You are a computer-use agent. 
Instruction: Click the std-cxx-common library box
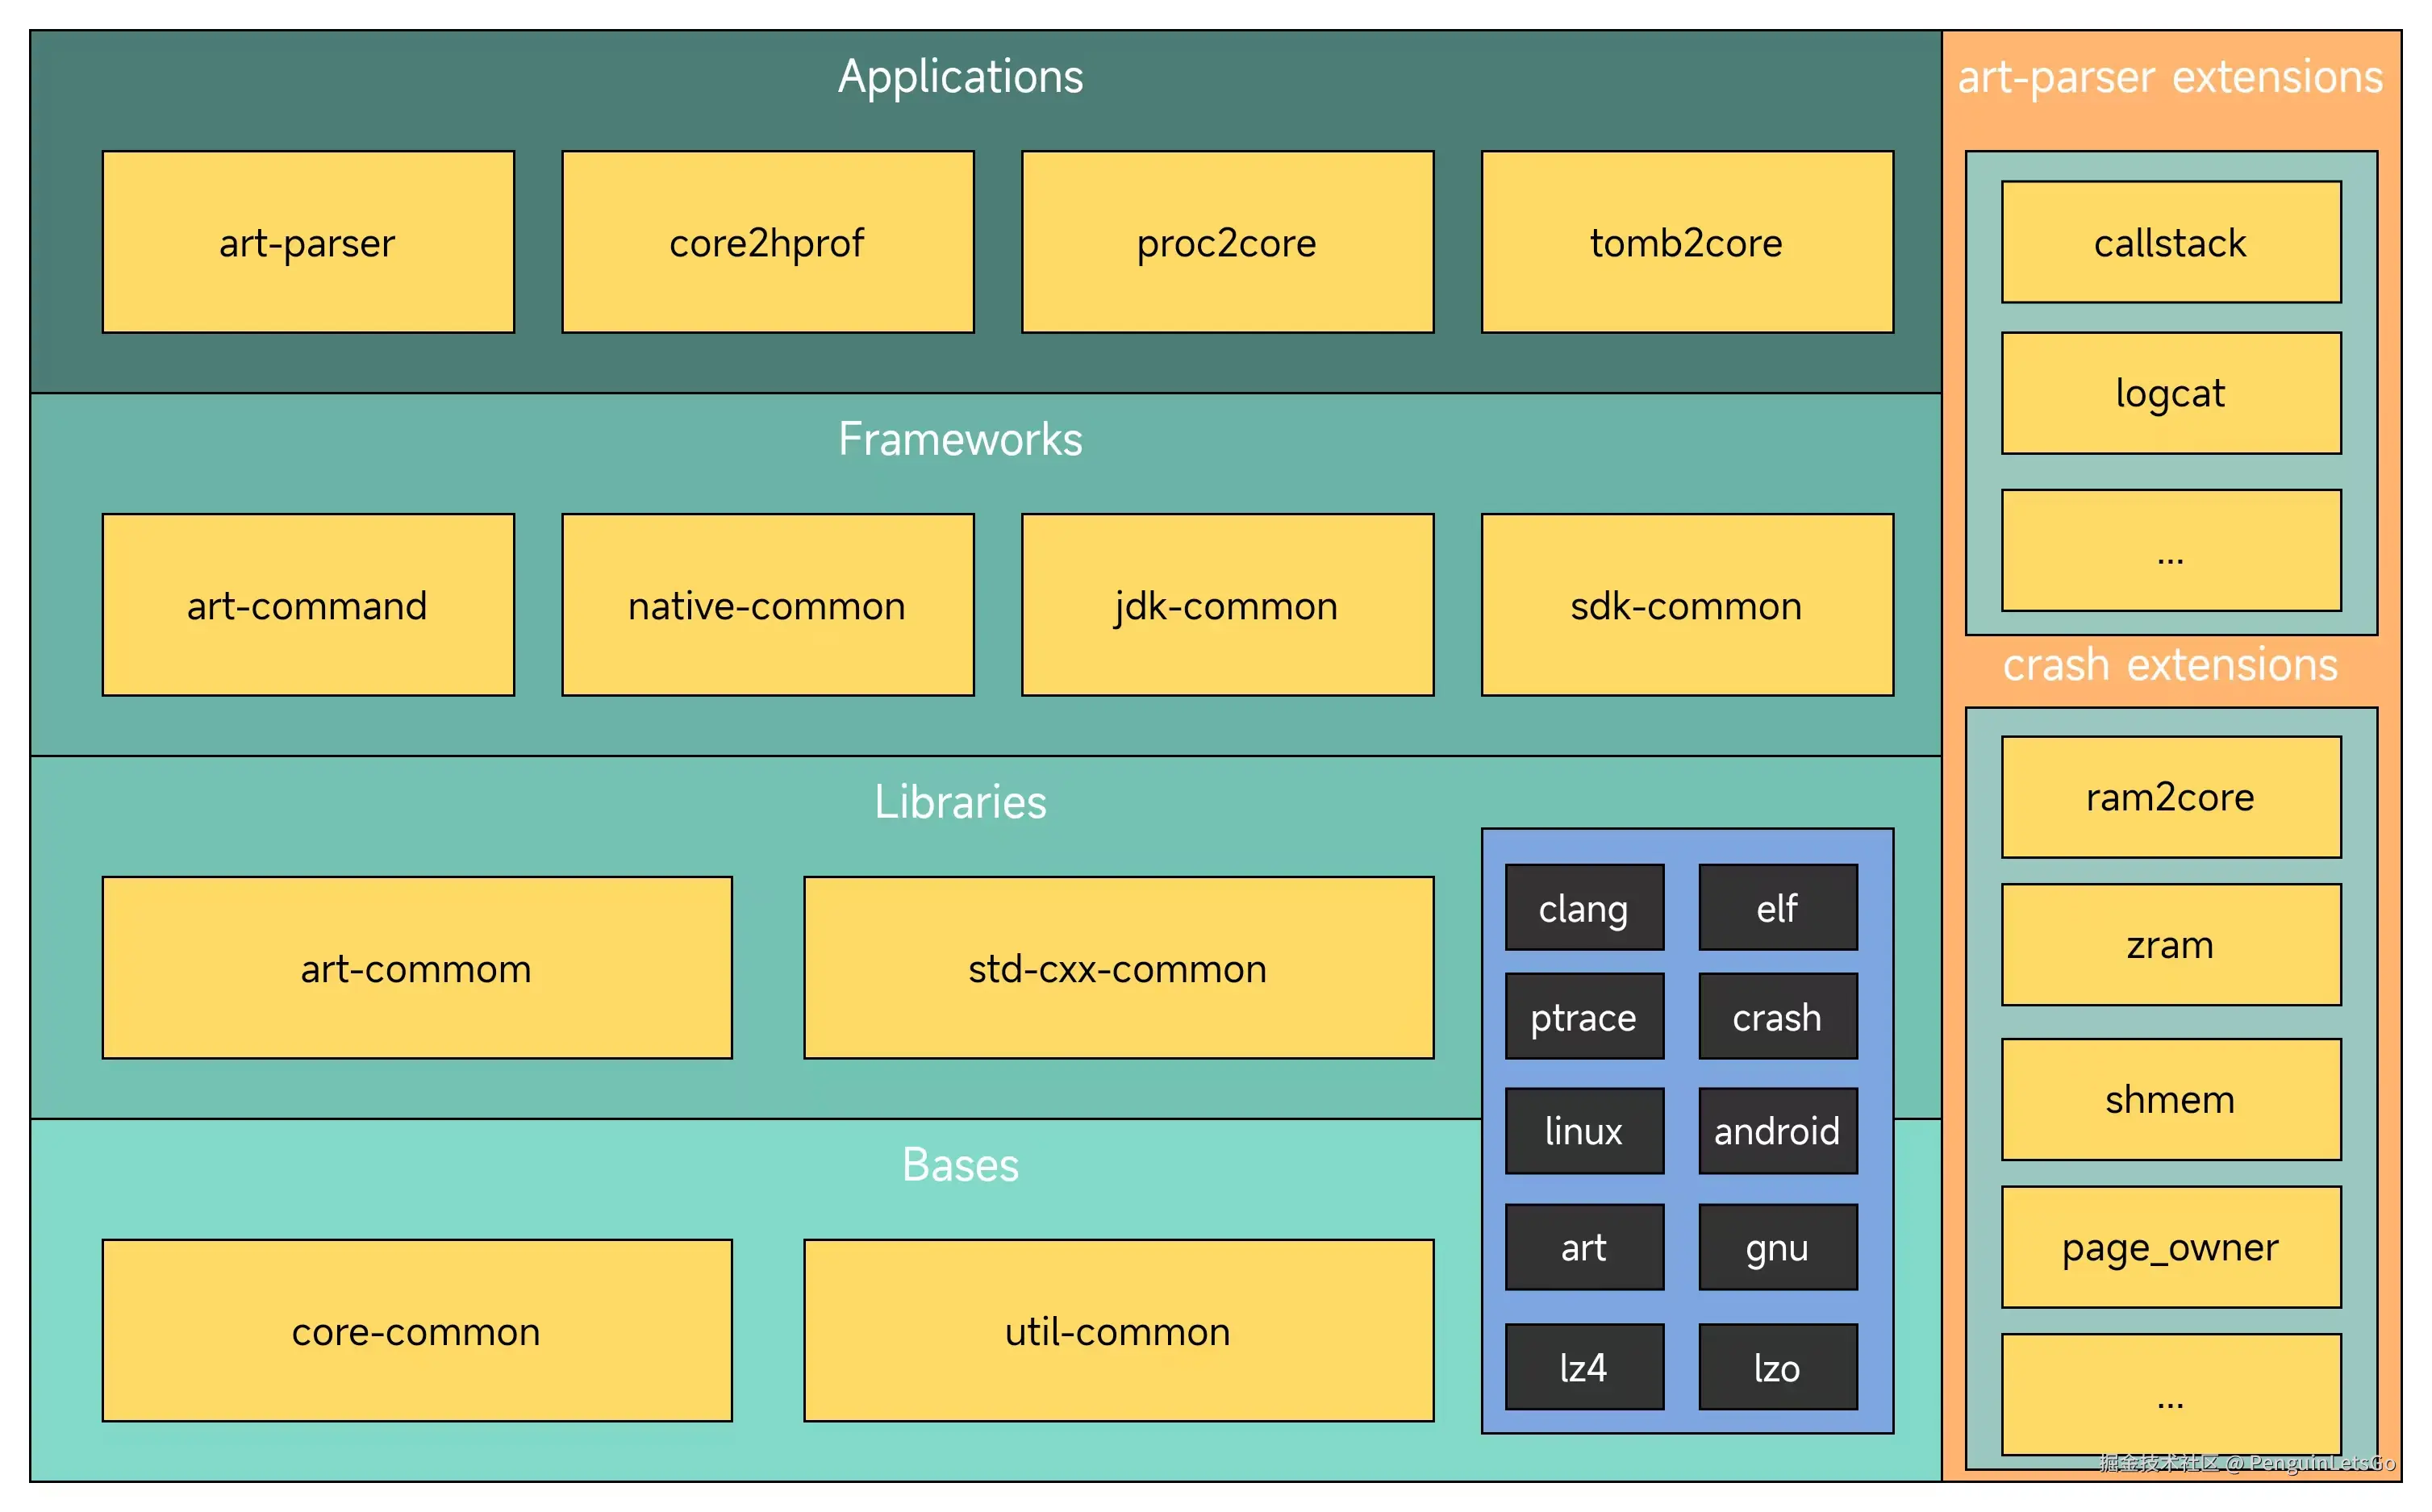1118,968
